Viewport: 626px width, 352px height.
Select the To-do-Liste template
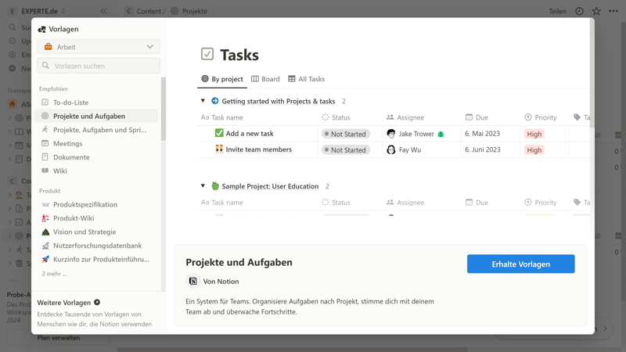coord(70,102)
